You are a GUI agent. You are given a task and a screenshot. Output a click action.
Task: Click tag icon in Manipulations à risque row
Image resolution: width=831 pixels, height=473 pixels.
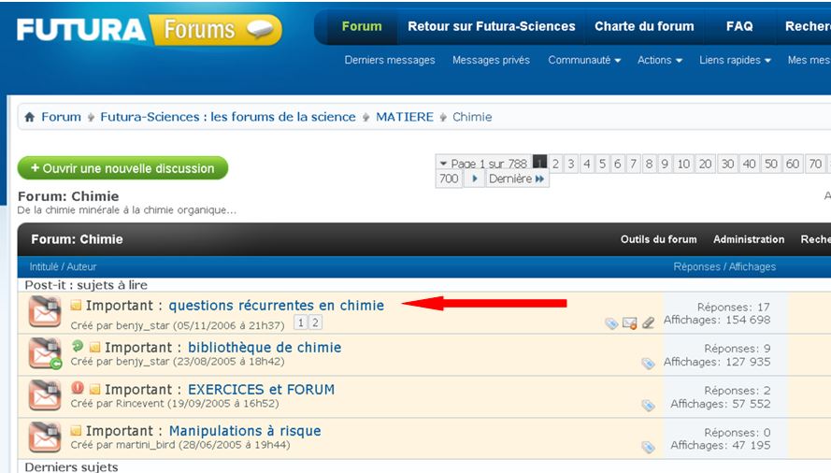coord(648,447)
